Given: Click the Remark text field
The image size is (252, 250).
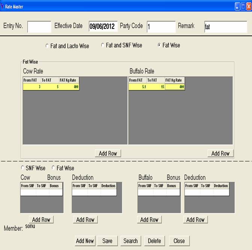Looking at the screenshot, I should (225, 27).
